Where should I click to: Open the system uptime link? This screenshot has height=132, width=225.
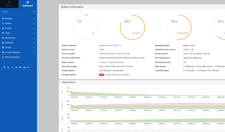point(111,62)
